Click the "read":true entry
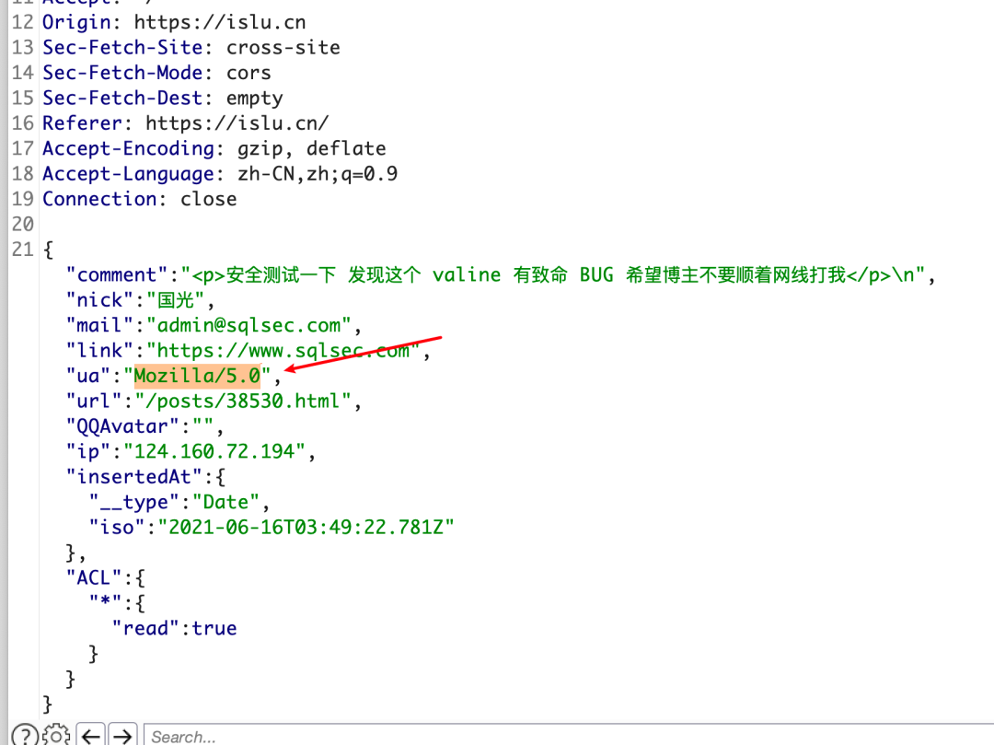 [x=174, y=628]
